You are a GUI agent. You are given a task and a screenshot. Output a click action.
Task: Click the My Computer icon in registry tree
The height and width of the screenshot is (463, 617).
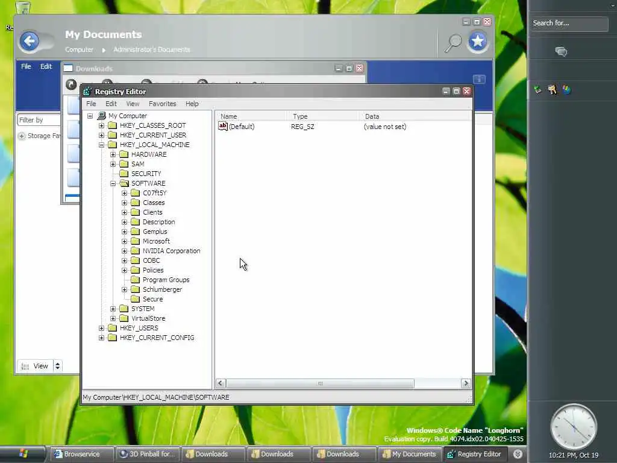[x=101, y=116]
